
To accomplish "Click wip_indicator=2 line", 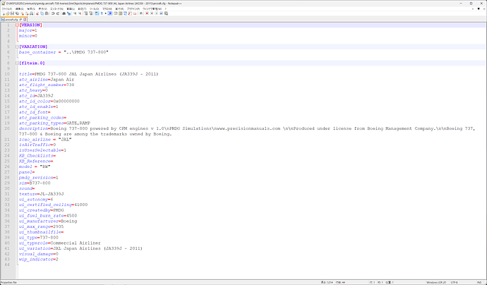I will point(39,259).
